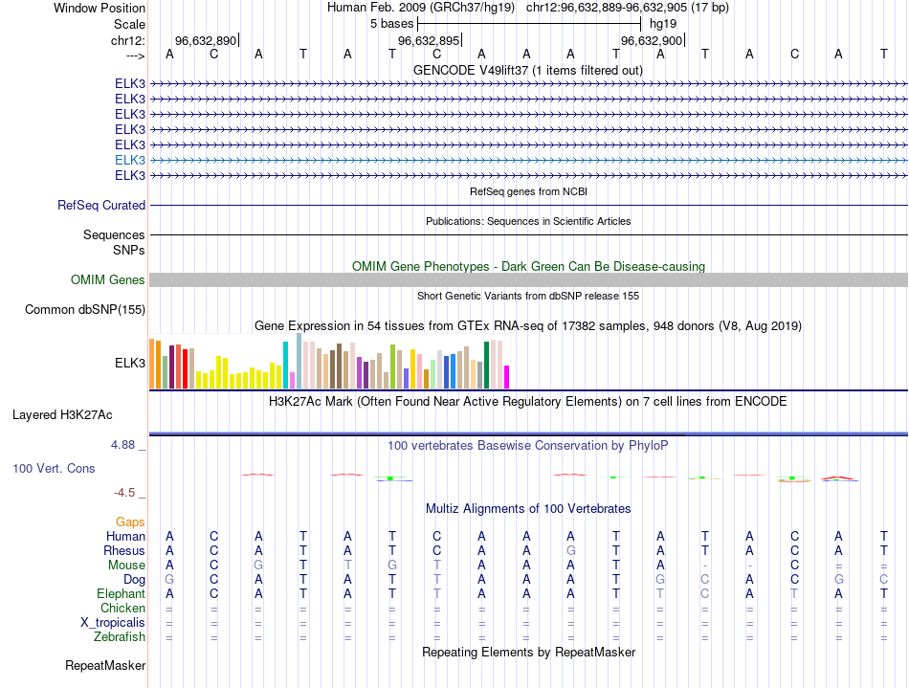Click the chr12: ruler label
Viewport: 909px width, 688px height.
128,40
